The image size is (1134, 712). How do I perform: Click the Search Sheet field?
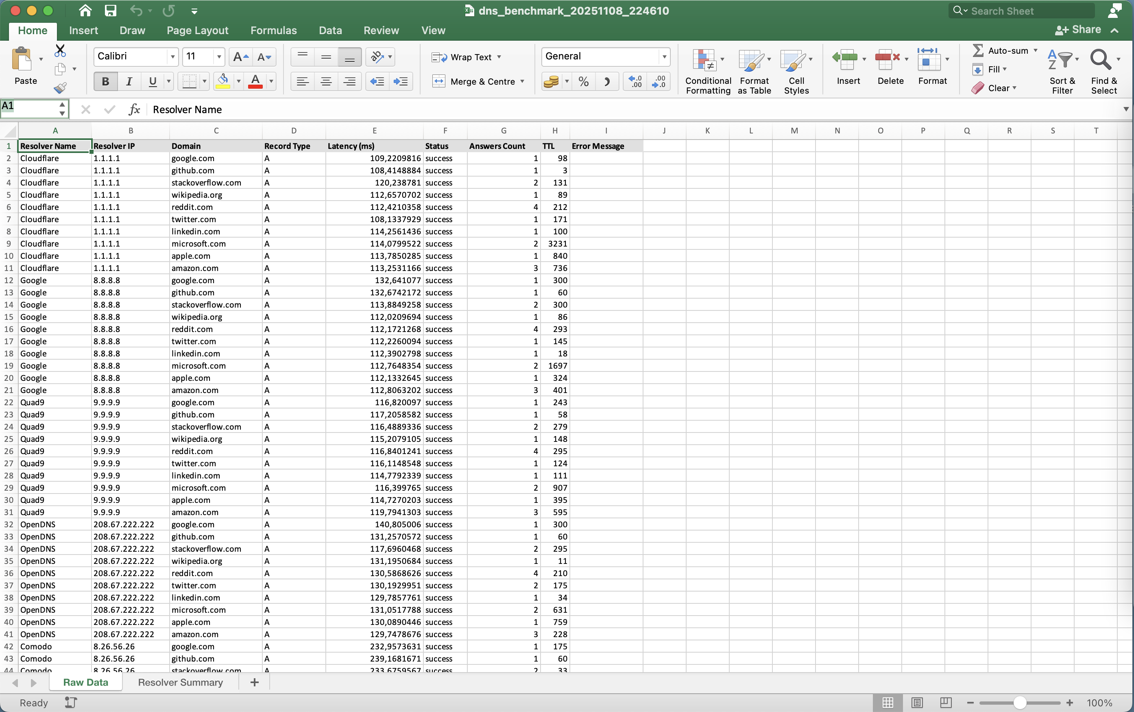tap(1021, 11)
